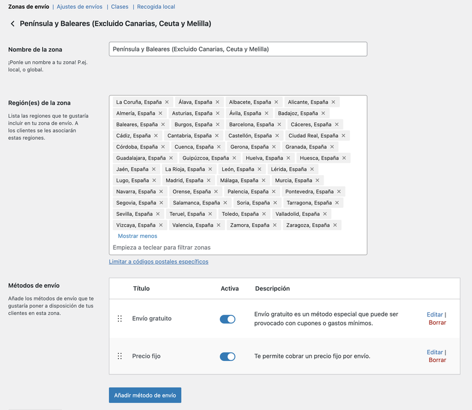
Task: Remove the Cuenca, España region tag
Action: (219, 147)
